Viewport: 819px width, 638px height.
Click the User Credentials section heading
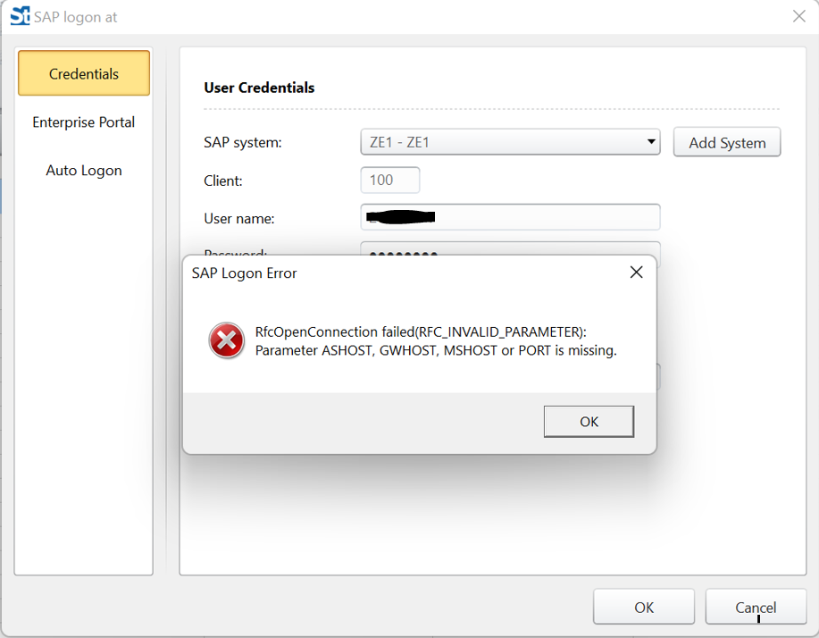[x=259, y=88]
